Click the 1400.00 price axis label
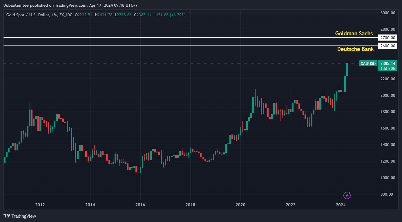Viewport: 402px width, 222px height. (388, 145)
